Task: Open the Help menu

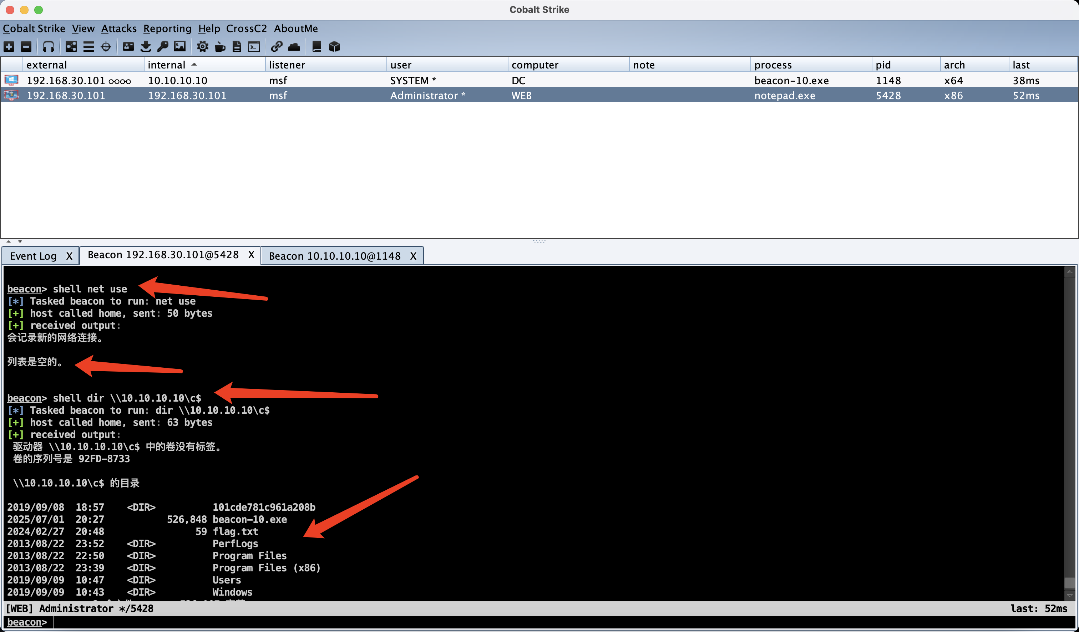Action: 209,28
